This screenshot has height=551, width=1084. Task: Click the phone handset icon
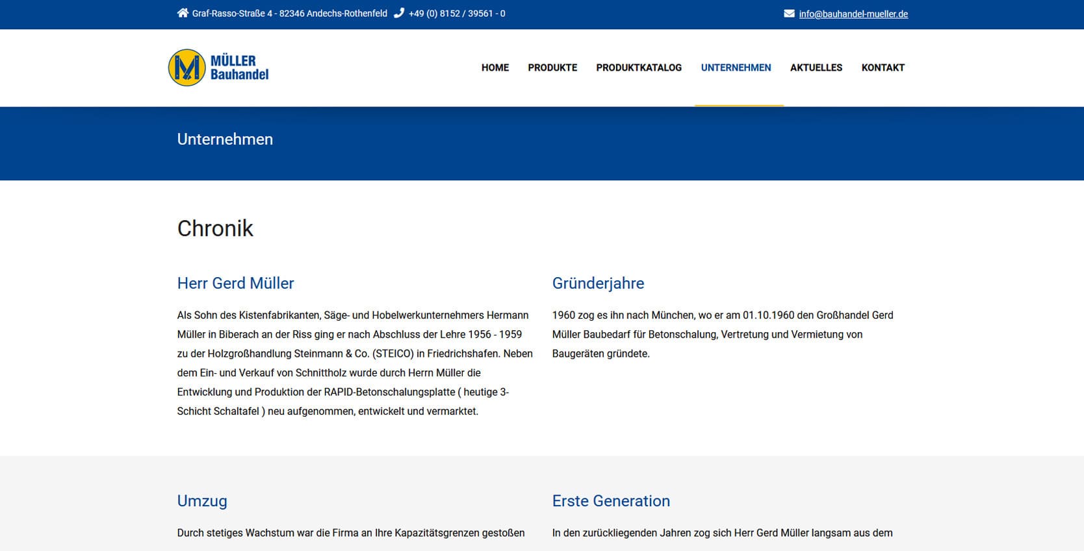399,13
